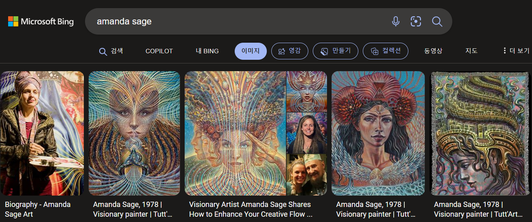Click the magnifier search submit icon
532x222 pixels.
(x=437, y=22)
